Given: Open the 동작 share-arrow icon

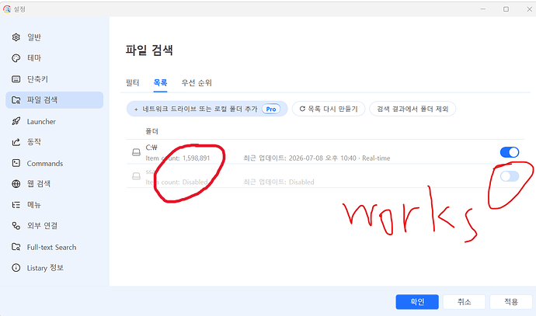Looking at the screenshot, I should (16, 142).
